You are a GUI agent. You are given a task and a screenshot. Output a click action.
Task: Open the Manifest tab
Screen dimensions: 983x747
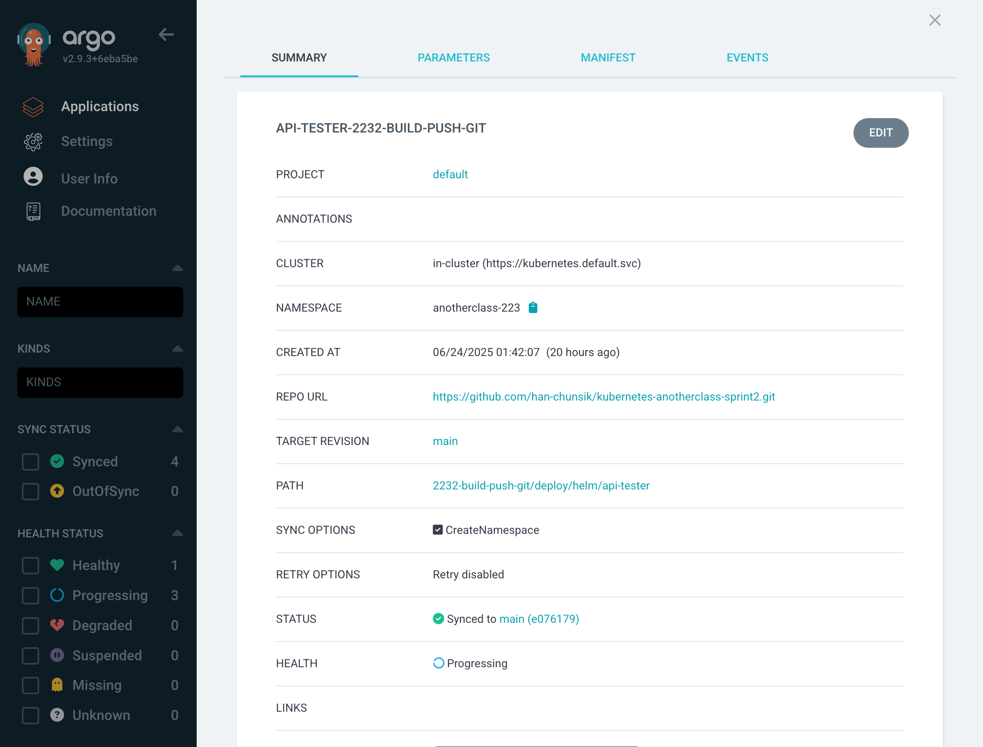[x=608, y=58]
